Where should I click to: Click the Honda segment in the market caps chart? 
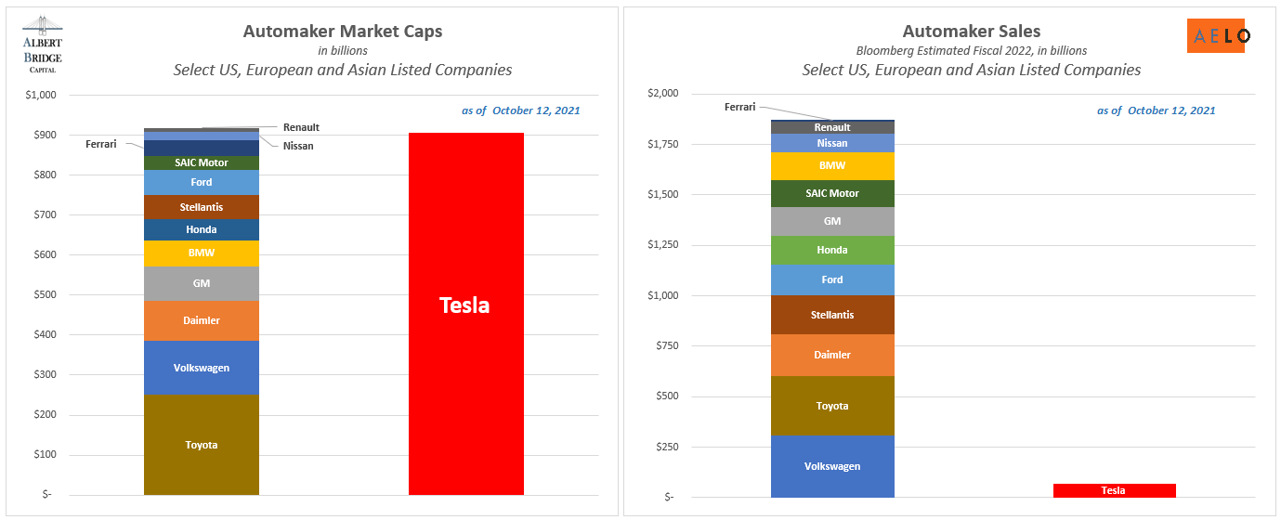coord(201,229)
